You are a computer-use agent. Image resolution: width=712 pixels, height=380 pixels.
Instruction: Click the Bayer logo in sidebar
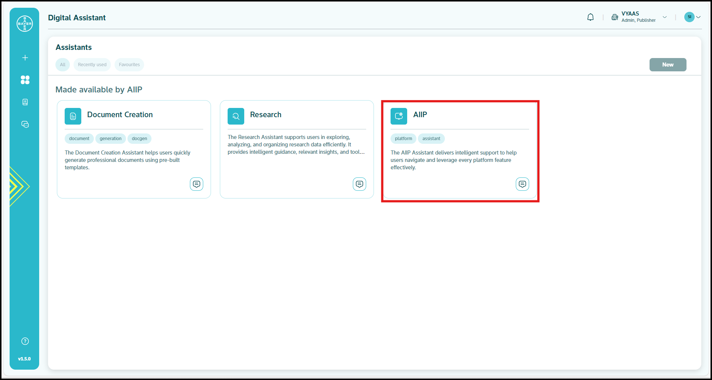coord(25,24)
